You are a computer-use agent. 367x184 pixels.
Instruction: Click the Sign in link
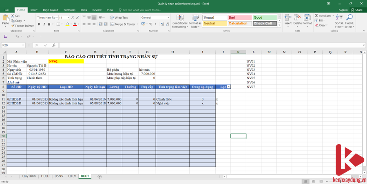tap(343, 10)
